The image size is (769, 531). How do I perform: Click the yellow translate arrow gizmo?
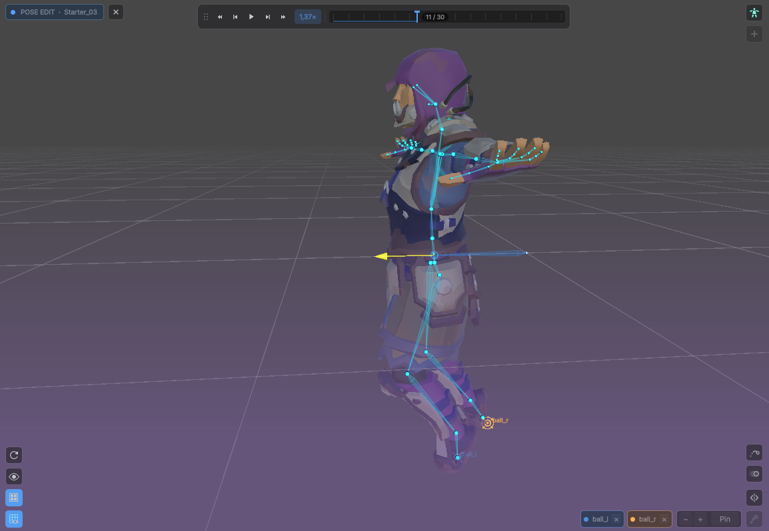pos(381,256)
